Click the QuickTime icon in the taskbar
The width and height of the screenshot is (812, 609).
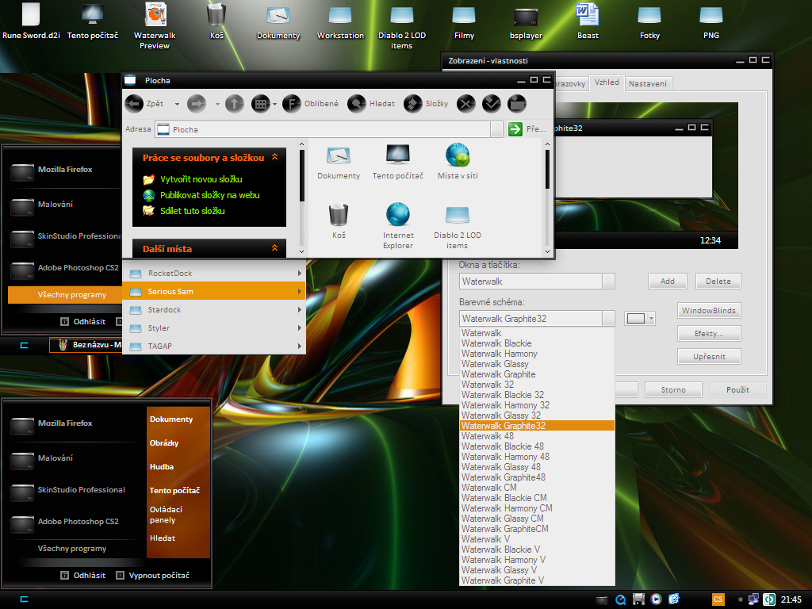(x=620, y=599)
